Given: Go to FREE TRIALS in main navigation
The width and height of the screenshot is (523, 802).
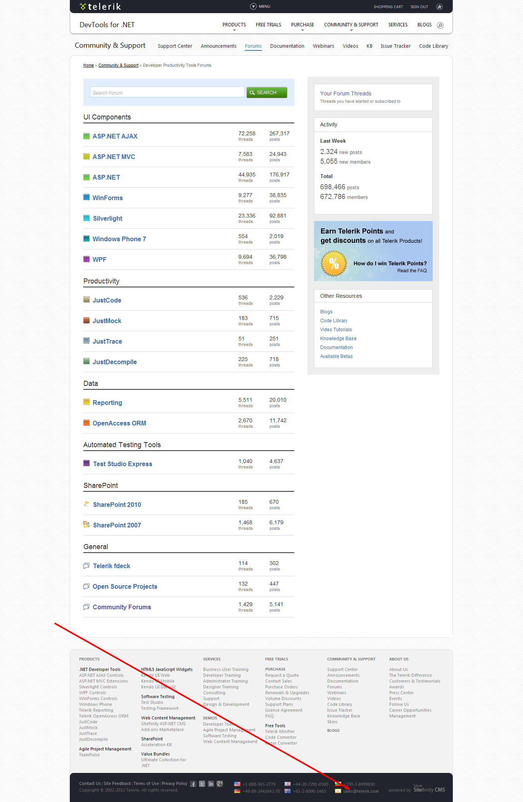Looking at the screenshot, I should coord(269,25).
